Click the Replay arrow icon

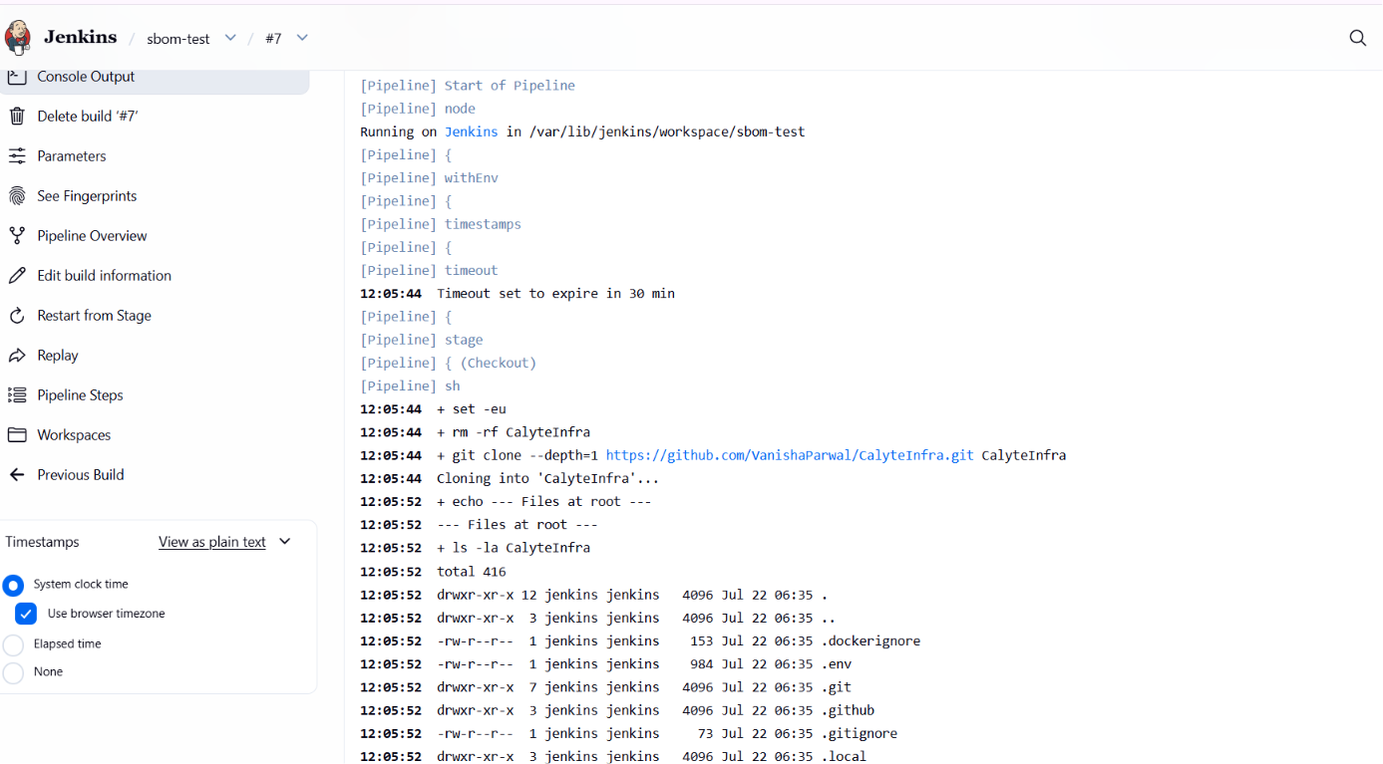[17, 356]
